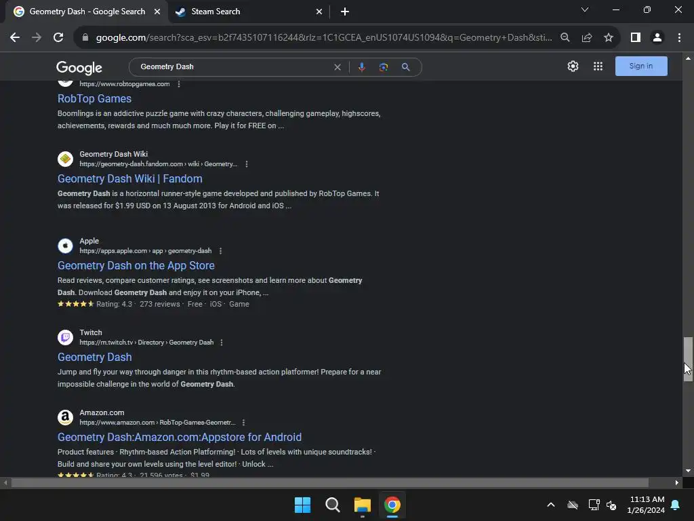Open options for Twitch result
This screenshot has width=694, height=521.
pyautogui.click(x=222, y=343)
